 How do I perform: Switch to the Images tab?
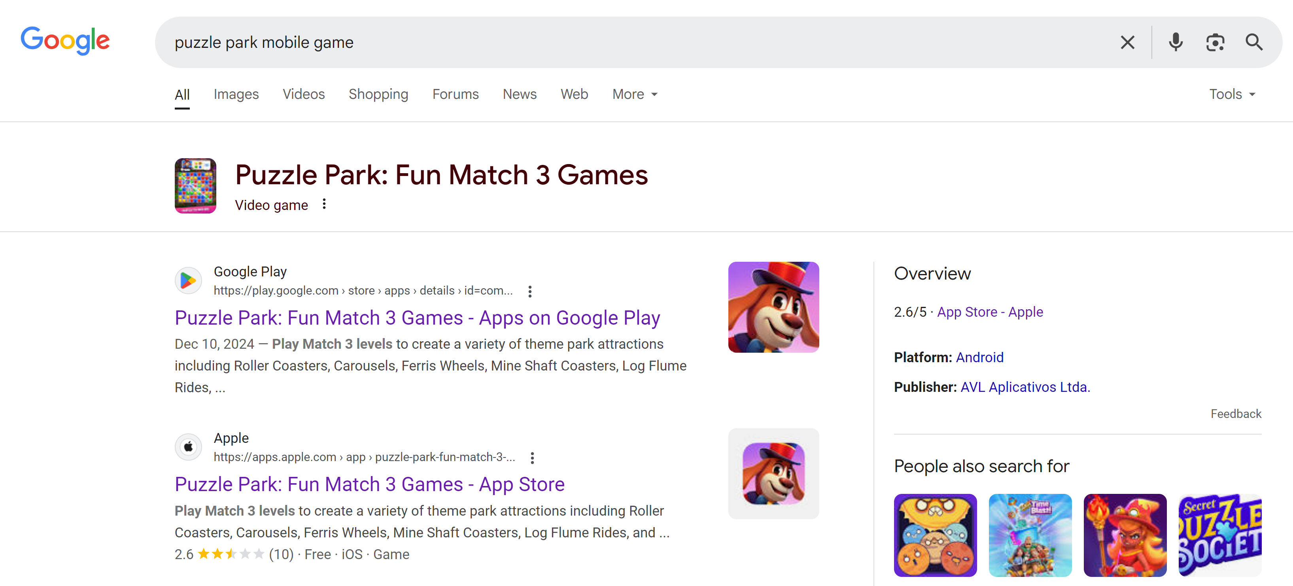coord(236,95)
